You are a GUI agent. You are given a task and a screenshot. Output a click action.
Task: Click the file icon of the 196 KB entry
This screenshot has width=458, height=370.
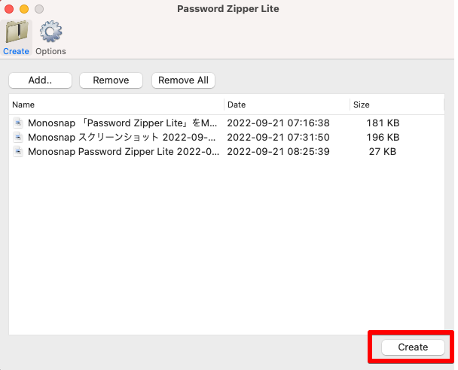(18, 137)
